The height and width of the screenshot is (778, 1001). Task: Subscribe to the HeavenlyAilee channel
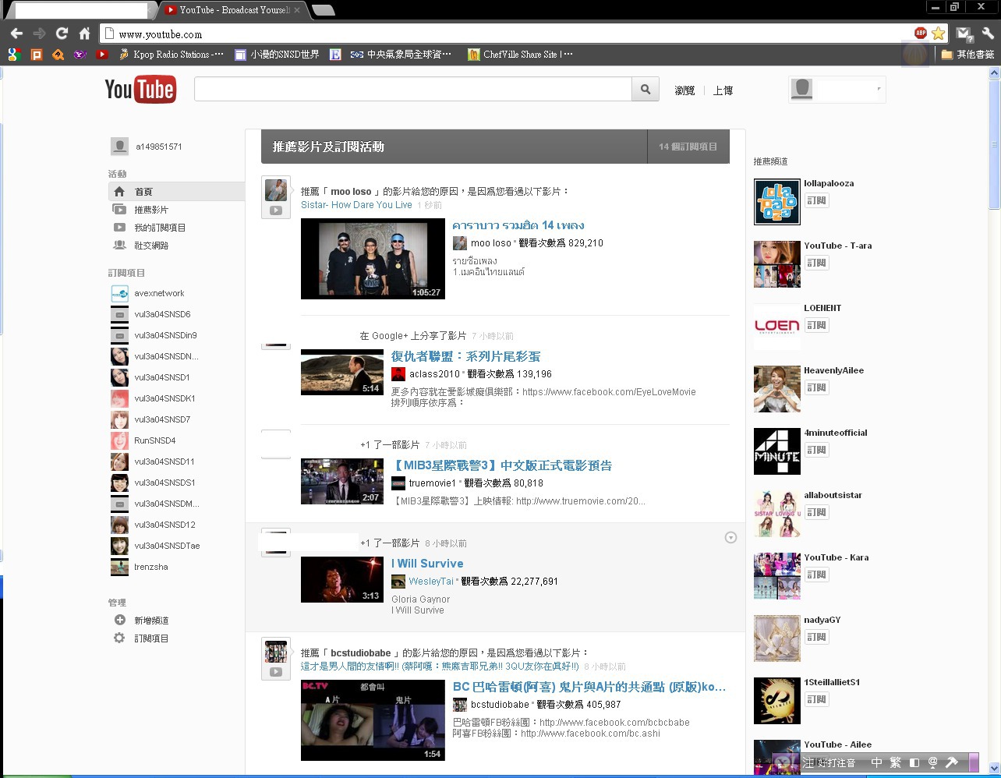pyautogui.click(x=816, y=387)
